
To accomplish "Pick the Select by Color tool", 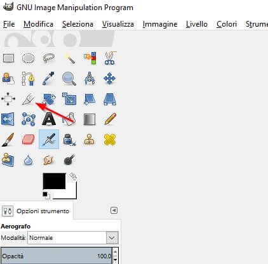I will point(90,58).
